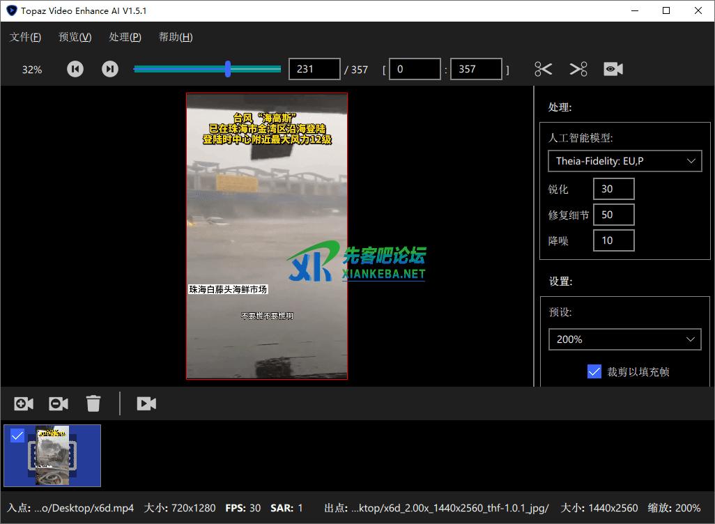Toggle the 裁剪以填充帧 checkbox
Viewport: 715px width, 524px height.
[x=594, y=372]
